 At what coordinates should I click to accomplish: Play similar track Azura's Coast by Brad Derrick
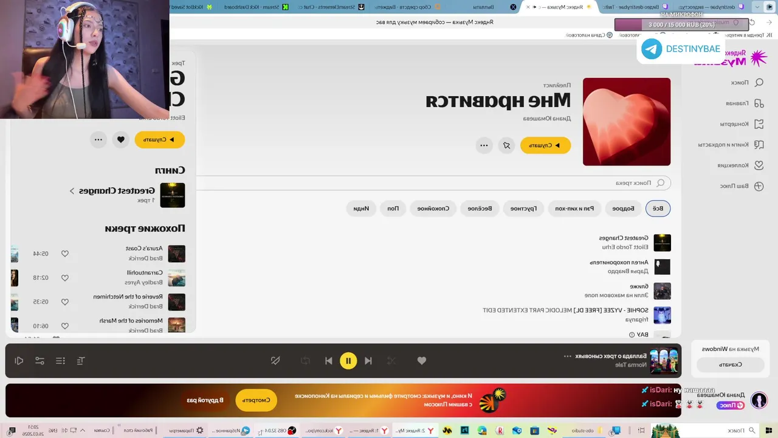176,253
